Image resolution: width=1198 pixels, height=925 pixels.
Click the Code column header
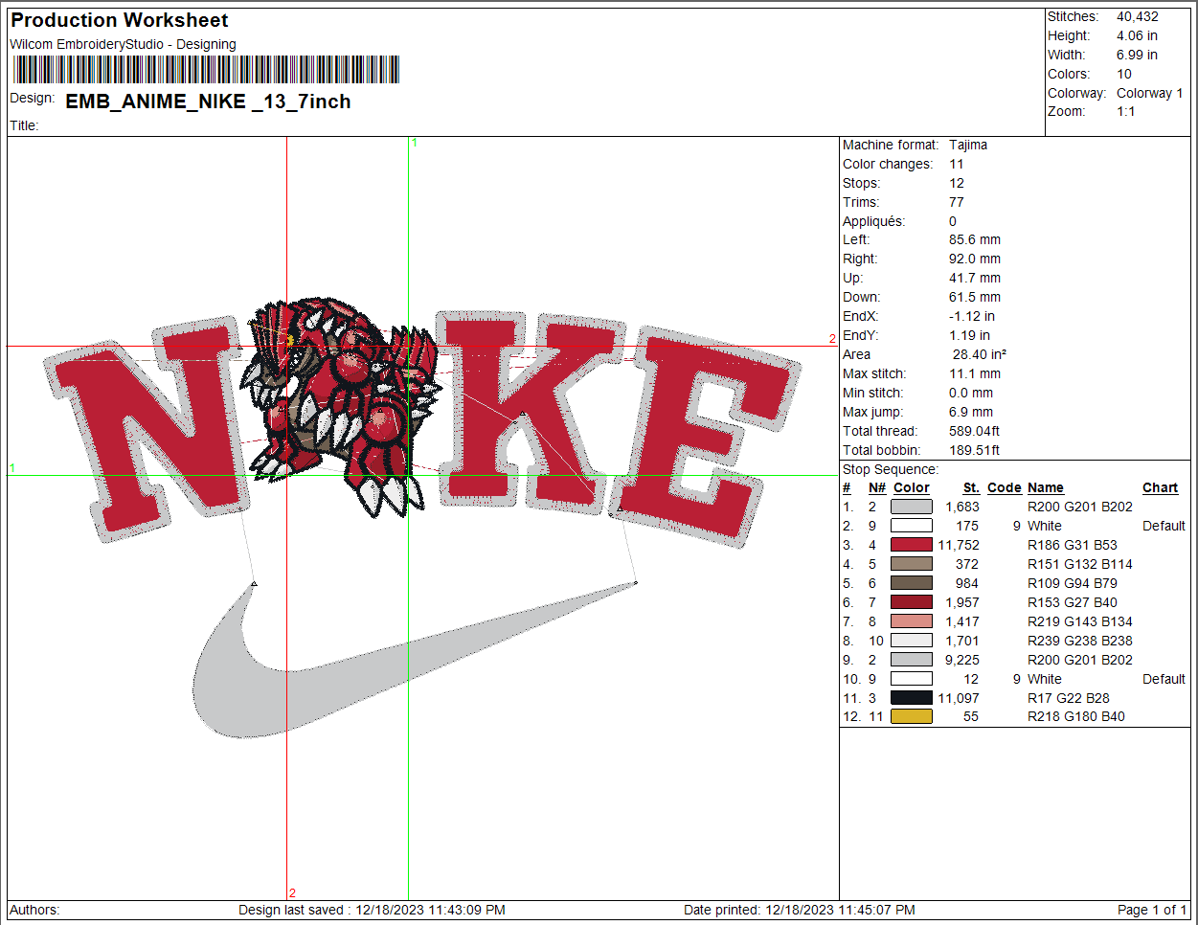(1005, 487)
